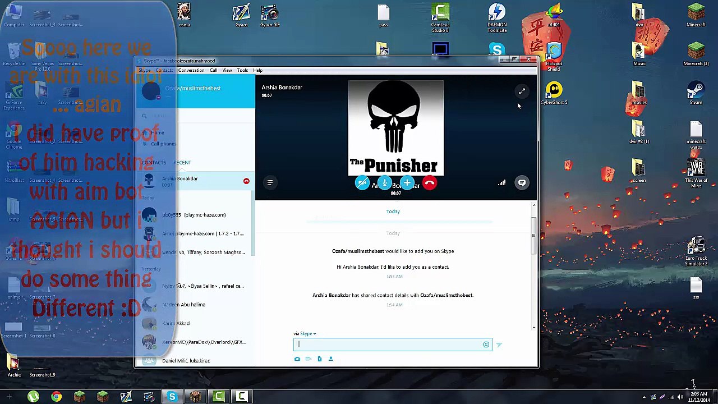The width and height of the screenshot is (718, 404).
Task: Open the Nylov, ~Élysa Sellin~ group chat
Action: 194,286
